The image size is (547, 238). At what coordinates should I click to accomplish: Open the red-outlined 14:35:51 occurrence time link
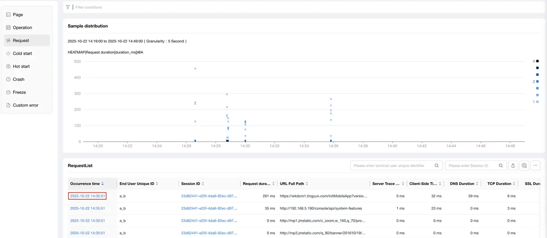[87, 196]
